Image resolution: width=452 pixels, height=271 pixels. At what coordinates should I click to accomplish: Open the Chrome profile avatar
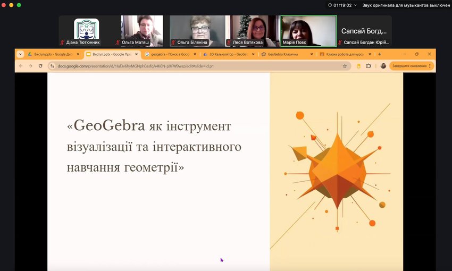tap(383, 66)
